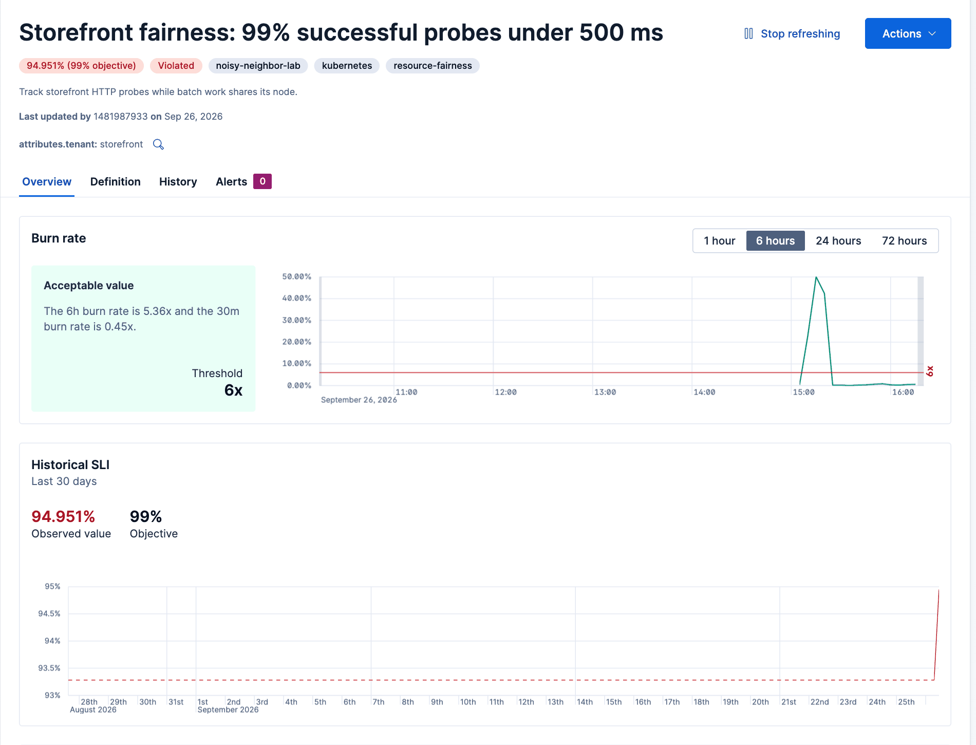The height and width of the screenshot is (745, 976).
Task: Click the Violated status badge
Action: (x=176, y=66)
